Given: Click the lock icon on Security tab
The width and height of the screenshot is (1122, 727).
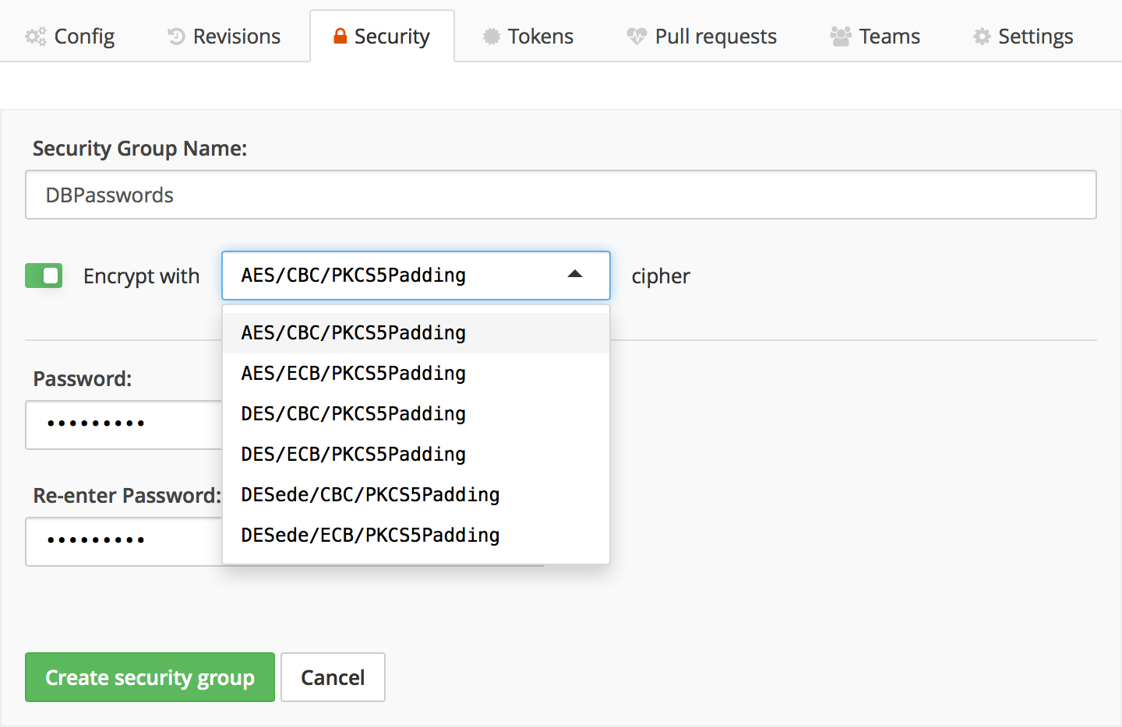Looking at the screenshot, I should point(340,36).
